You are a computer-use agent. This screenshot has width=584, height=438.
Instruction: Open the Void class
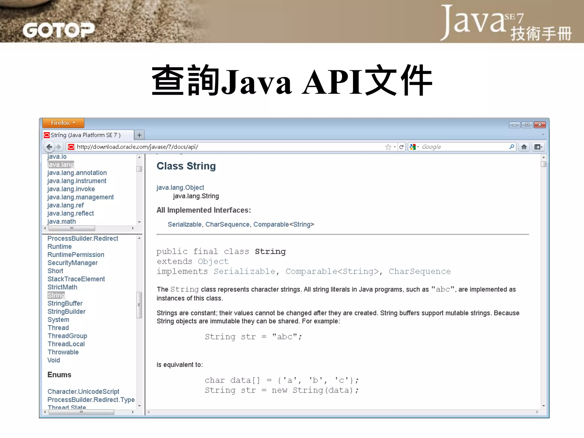coord(54,360)
